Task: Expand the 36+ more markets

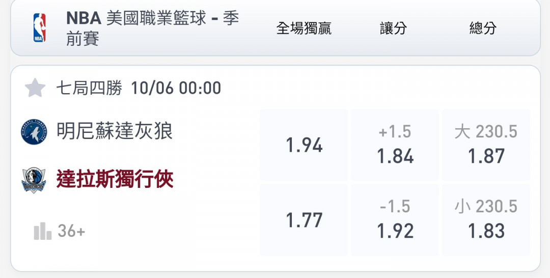Action: point(71,231)
